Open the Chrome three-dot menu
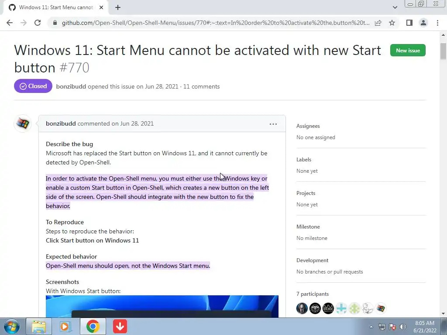The image size is (447, 335). (x=437, y=23)
